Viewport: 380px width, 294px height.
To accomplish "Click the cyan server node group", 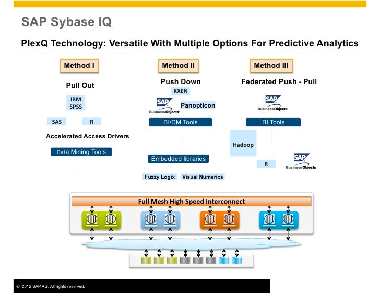I will pyautogui.click(x=279, y=220).
